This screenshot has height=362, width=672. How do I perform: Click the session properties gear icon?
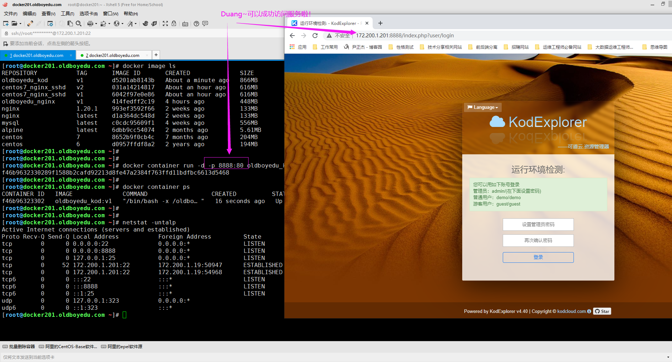(50, 23)
